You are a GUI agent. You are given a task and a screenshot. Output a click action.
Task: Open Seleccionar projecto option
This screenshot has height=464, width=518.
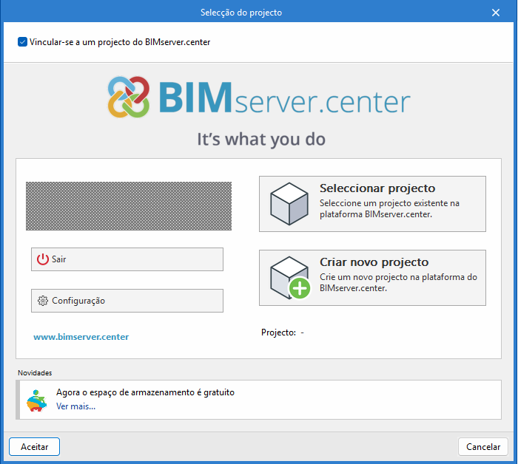pos(372,204)
